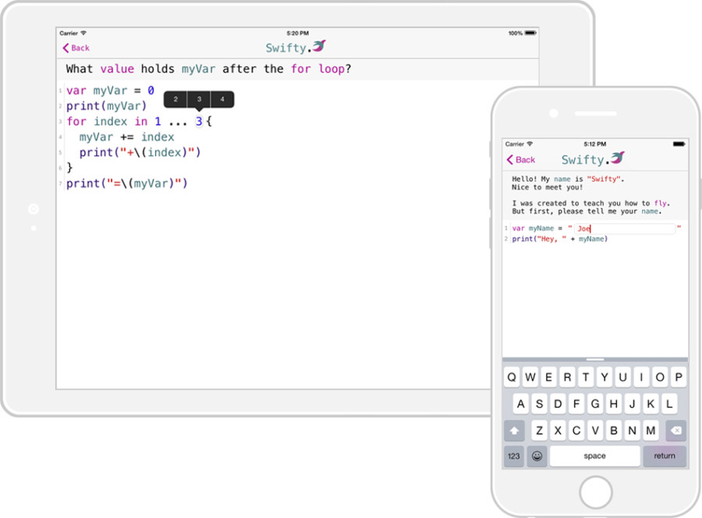Toggle uppercase with the Shift key
Screen dimensions: 702x518
514,429
